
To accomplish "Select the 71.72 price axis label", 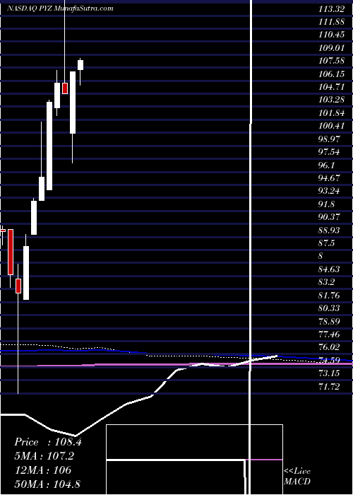I will pyautogui.click(x=330, y=386).
